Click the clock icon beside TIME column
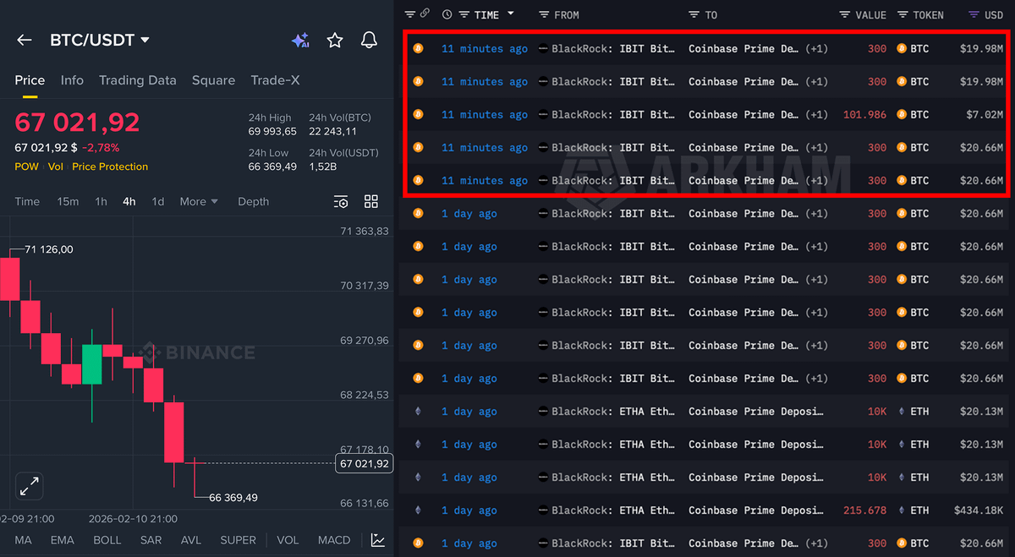Image resolution: width=1015 pixels, height=557 pixels. (x=447, y=14)
